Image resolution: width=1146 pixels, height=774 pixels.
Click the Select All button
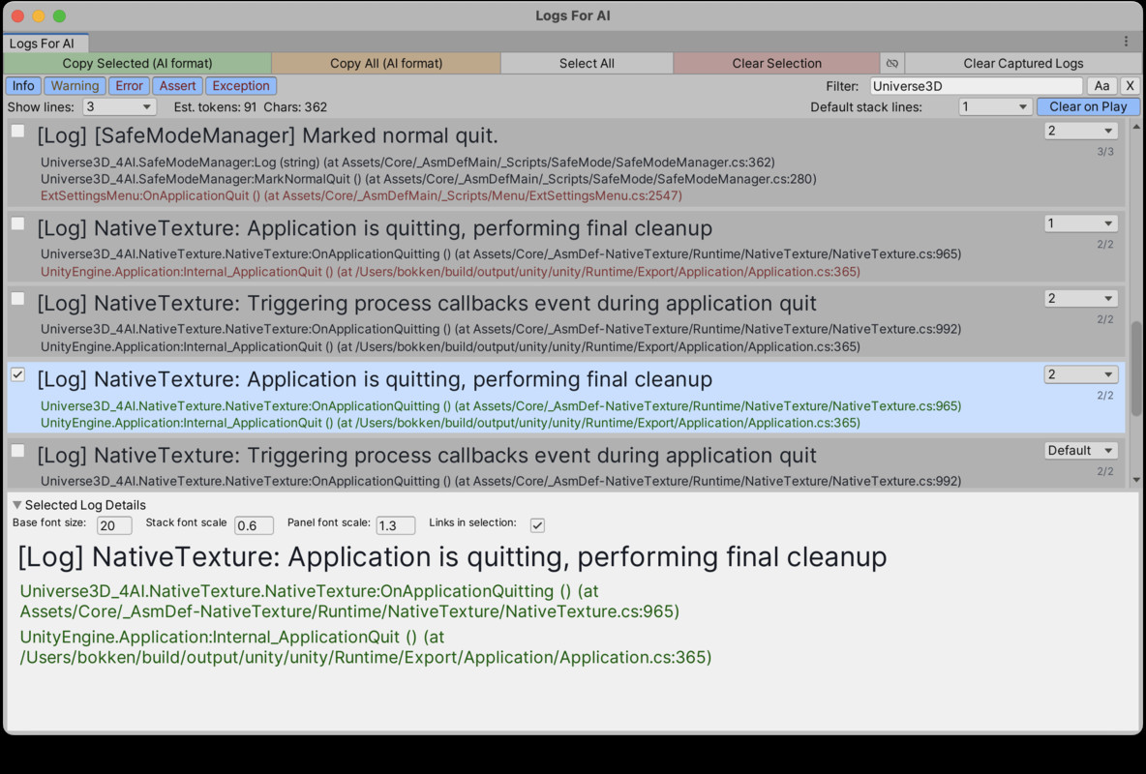587,64
